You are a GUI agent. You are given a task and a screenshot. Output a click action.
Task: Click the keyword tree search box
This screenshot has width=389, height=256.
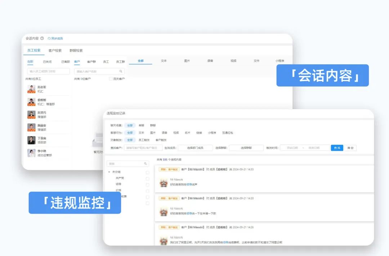tap(128, 164)
